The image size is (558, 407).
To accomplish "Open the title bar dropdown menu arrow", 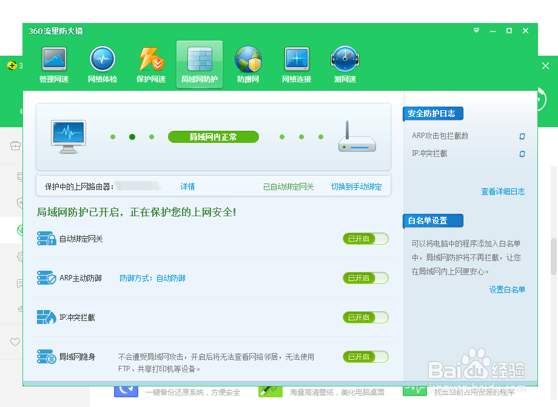I will [476, 30].
